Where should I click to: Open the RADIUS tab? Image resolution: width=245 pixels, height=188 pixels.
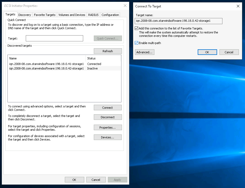tap(93, 15)
